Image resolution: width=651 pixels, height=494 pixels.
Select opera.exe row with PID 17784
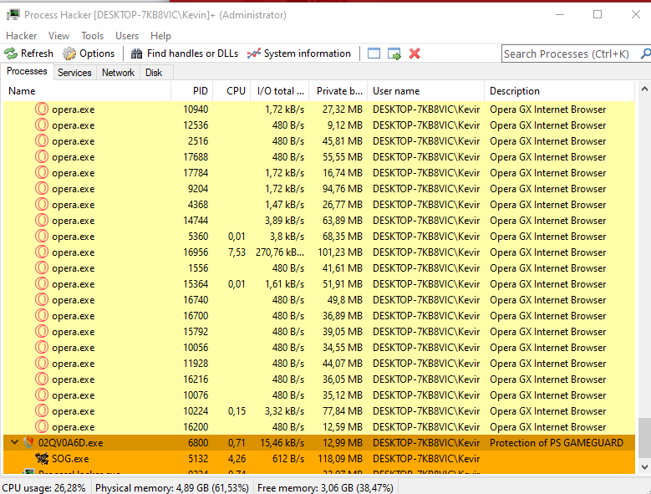[x=319, y=173]
